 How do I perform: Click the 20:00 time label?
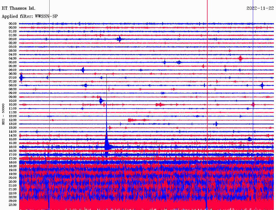pos(13,178)
